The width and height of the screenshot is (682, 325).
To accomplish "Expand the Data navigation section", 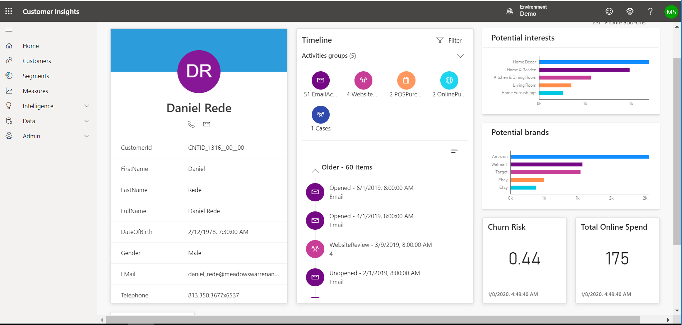I will pos(86,121).
